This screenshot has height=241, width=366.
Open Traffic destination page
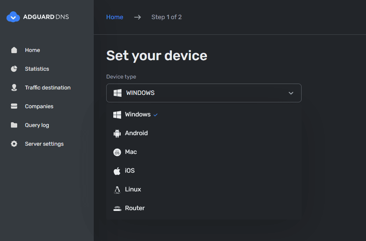(48, 87)
